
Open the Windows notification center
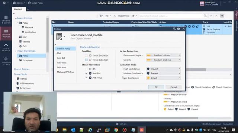(233, 130)
